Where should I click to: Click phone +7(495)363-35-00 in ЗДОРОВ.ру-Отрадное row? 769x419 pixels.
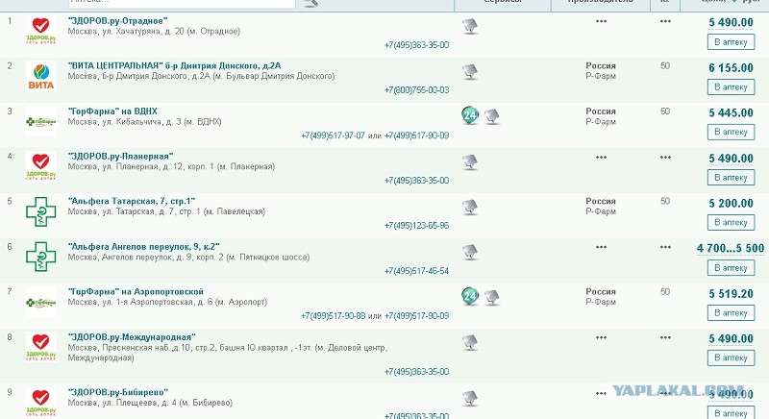(416, 45)
